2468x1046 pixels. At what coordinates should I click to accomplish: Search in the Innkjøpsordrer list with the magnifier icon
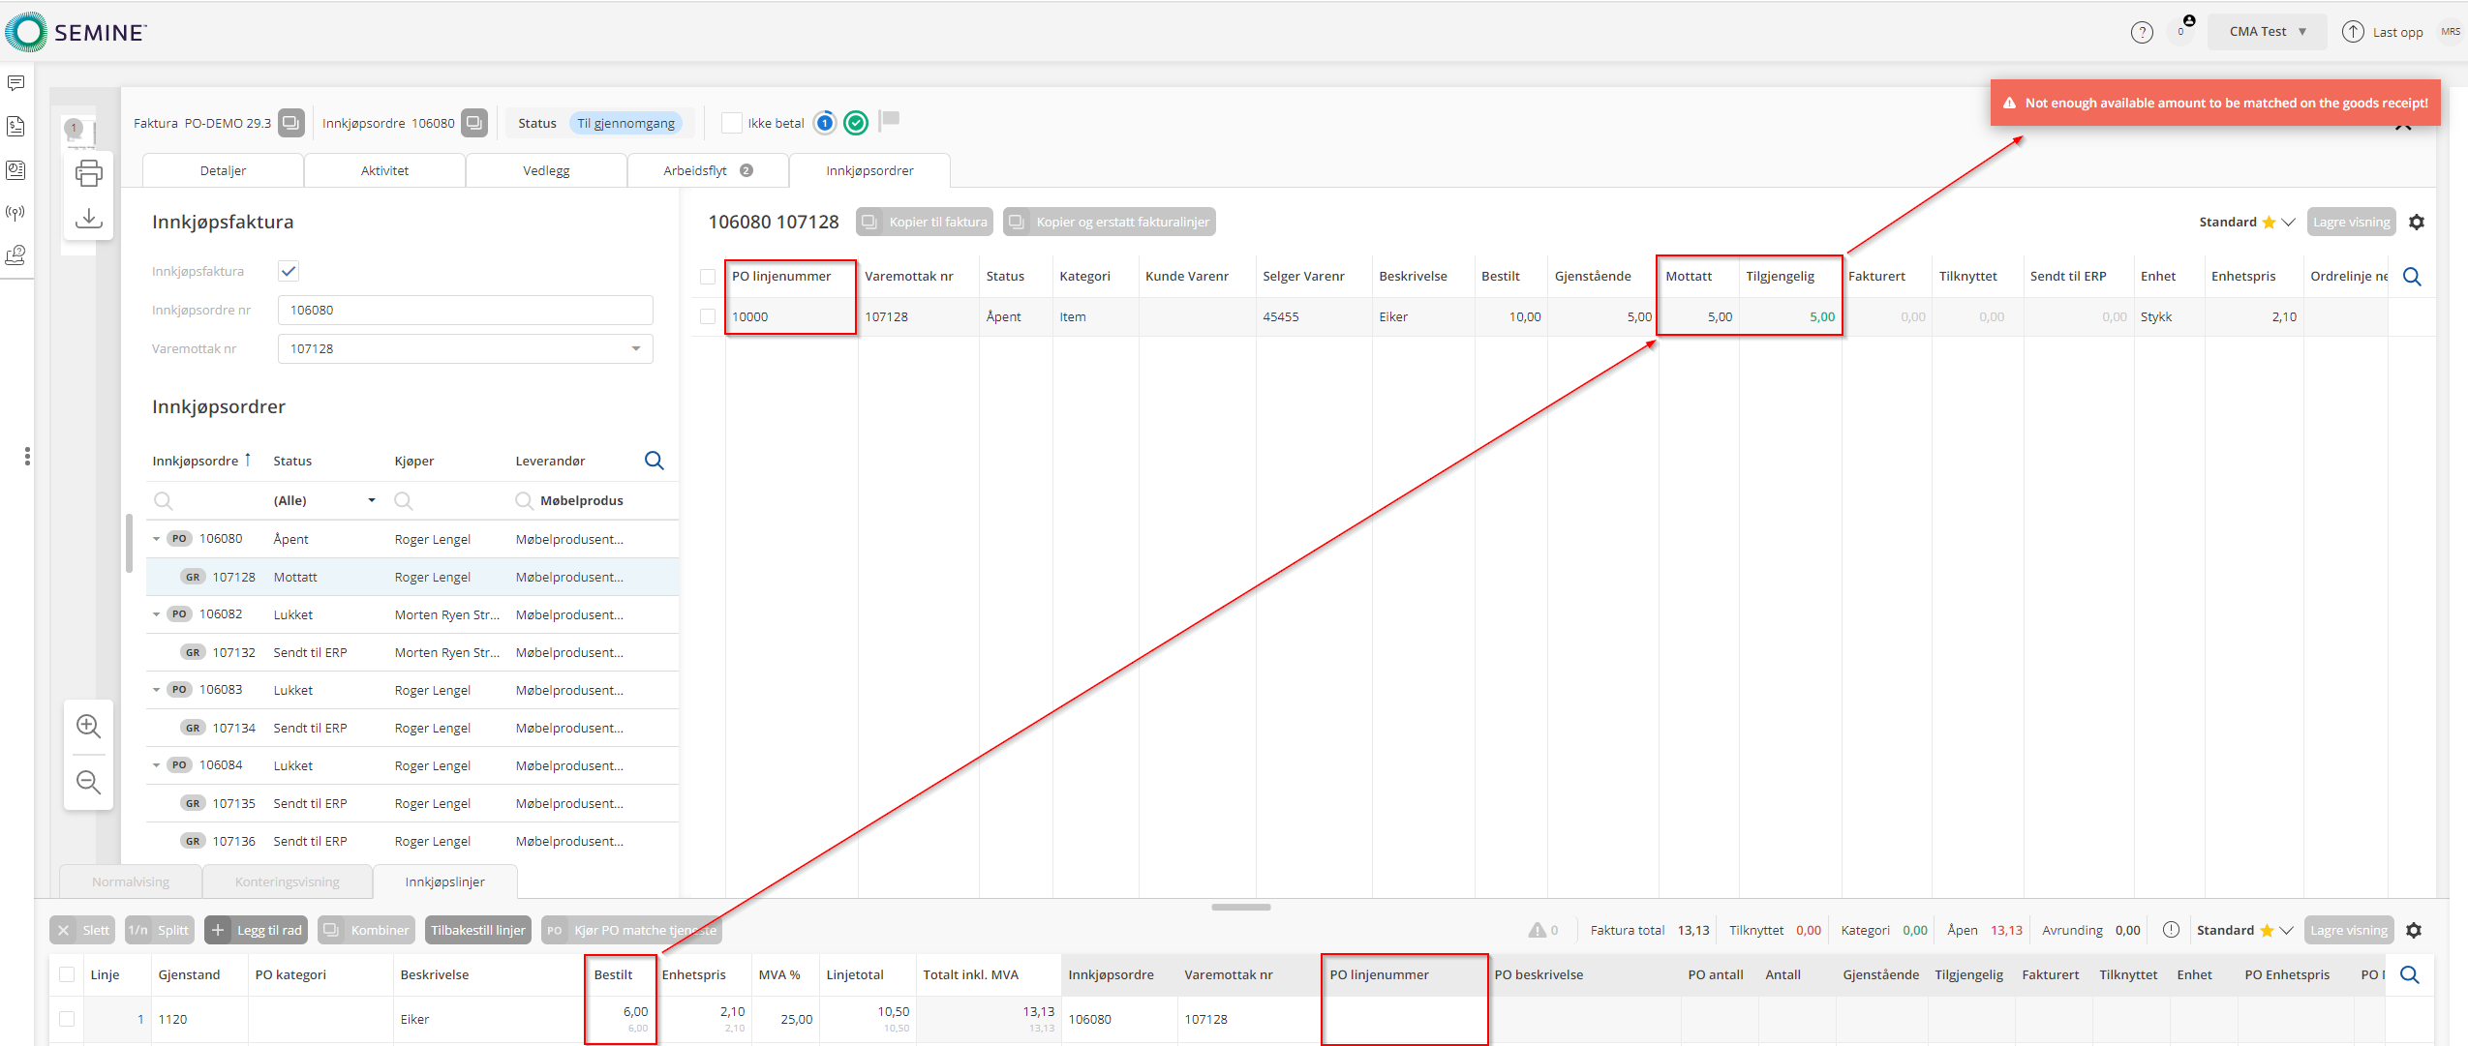coord(654,461)
